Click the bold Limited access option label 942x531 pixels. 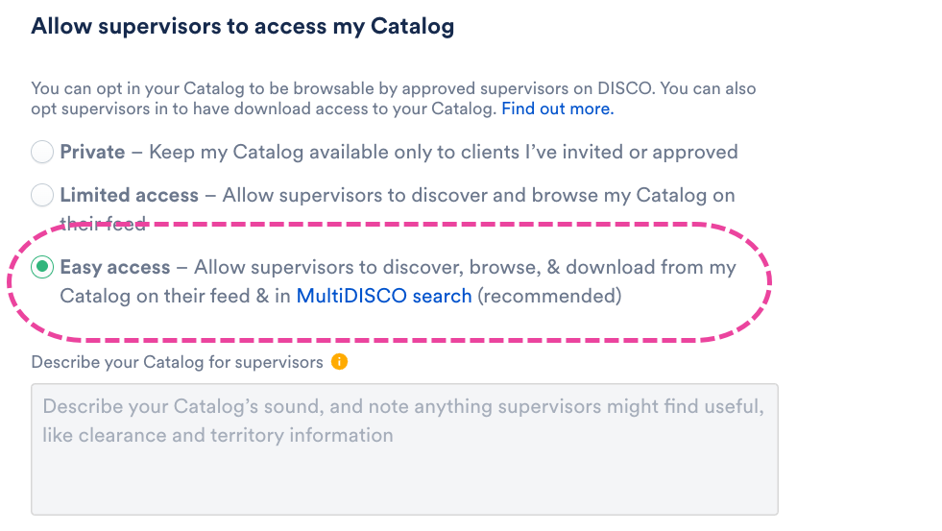[129, 196]
